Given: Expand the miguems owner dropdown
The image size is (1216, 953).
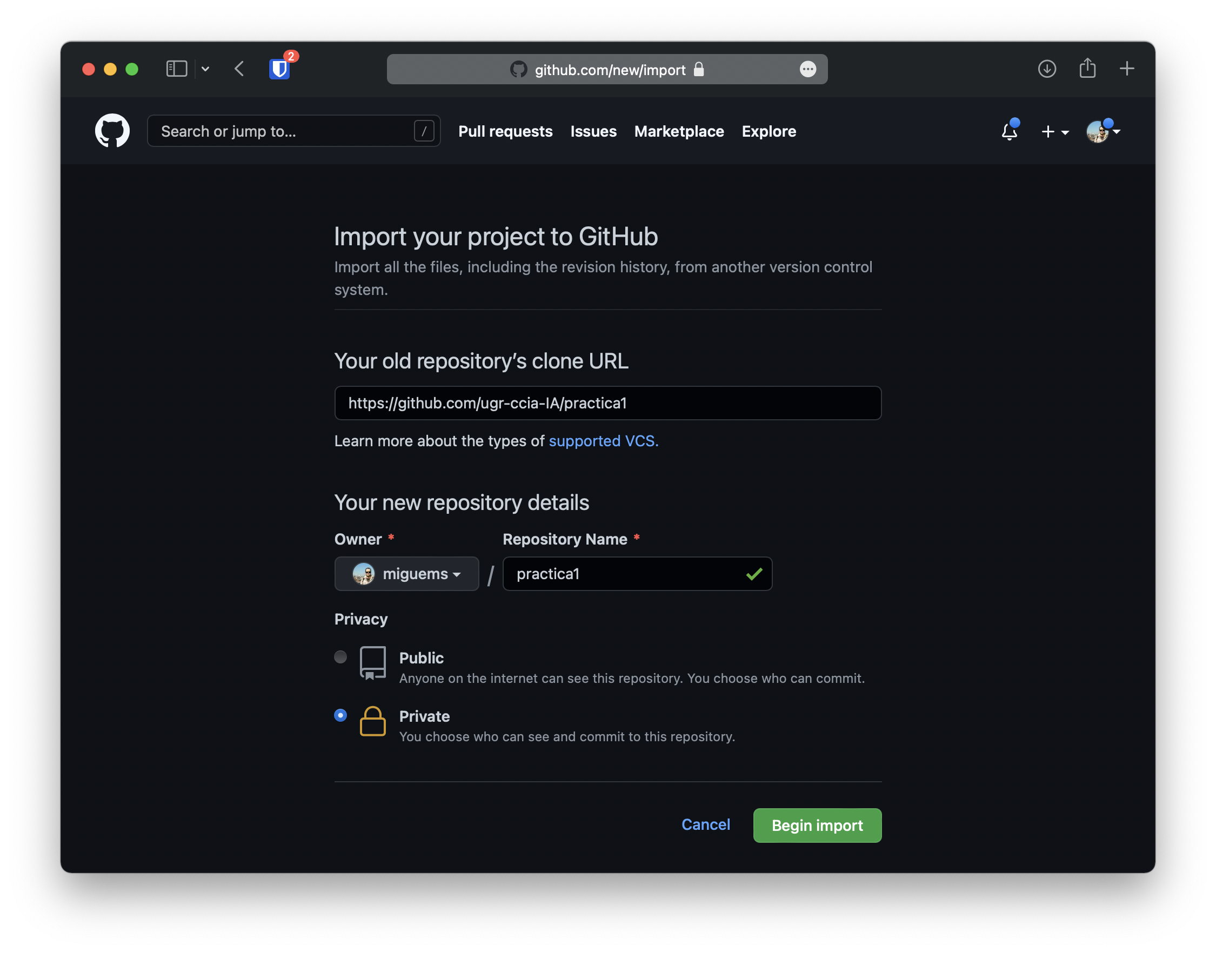Looking at the screenshot, I should [406, 574].
